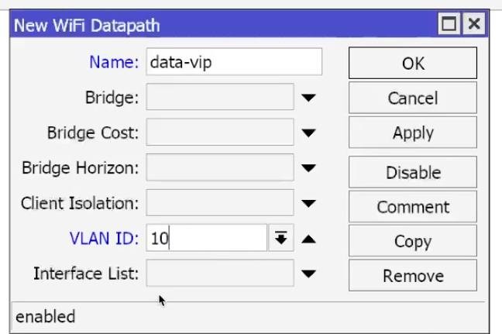
Task: Copy the datapath configuration
Action: click(413, 241)
